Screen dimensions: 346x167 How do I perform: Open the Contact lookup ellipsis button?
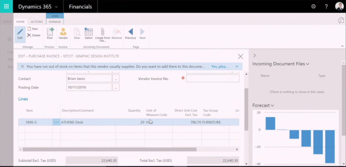[x=116, y=78]
